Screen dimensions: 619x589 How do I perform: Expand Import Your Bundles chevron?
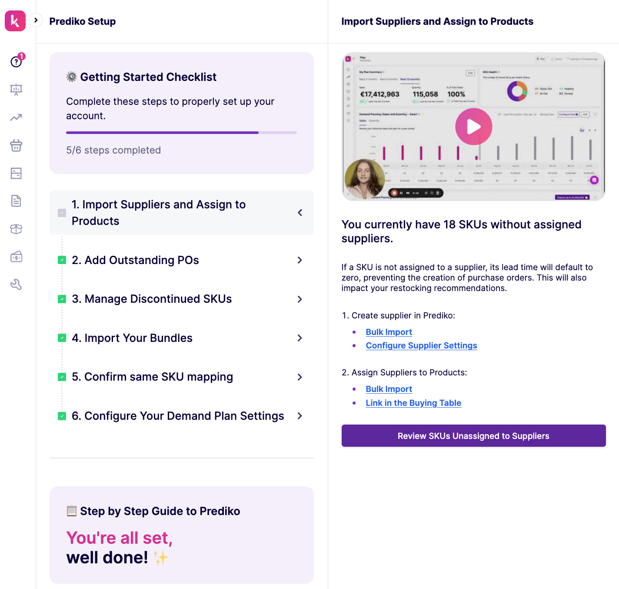[300, 338]
